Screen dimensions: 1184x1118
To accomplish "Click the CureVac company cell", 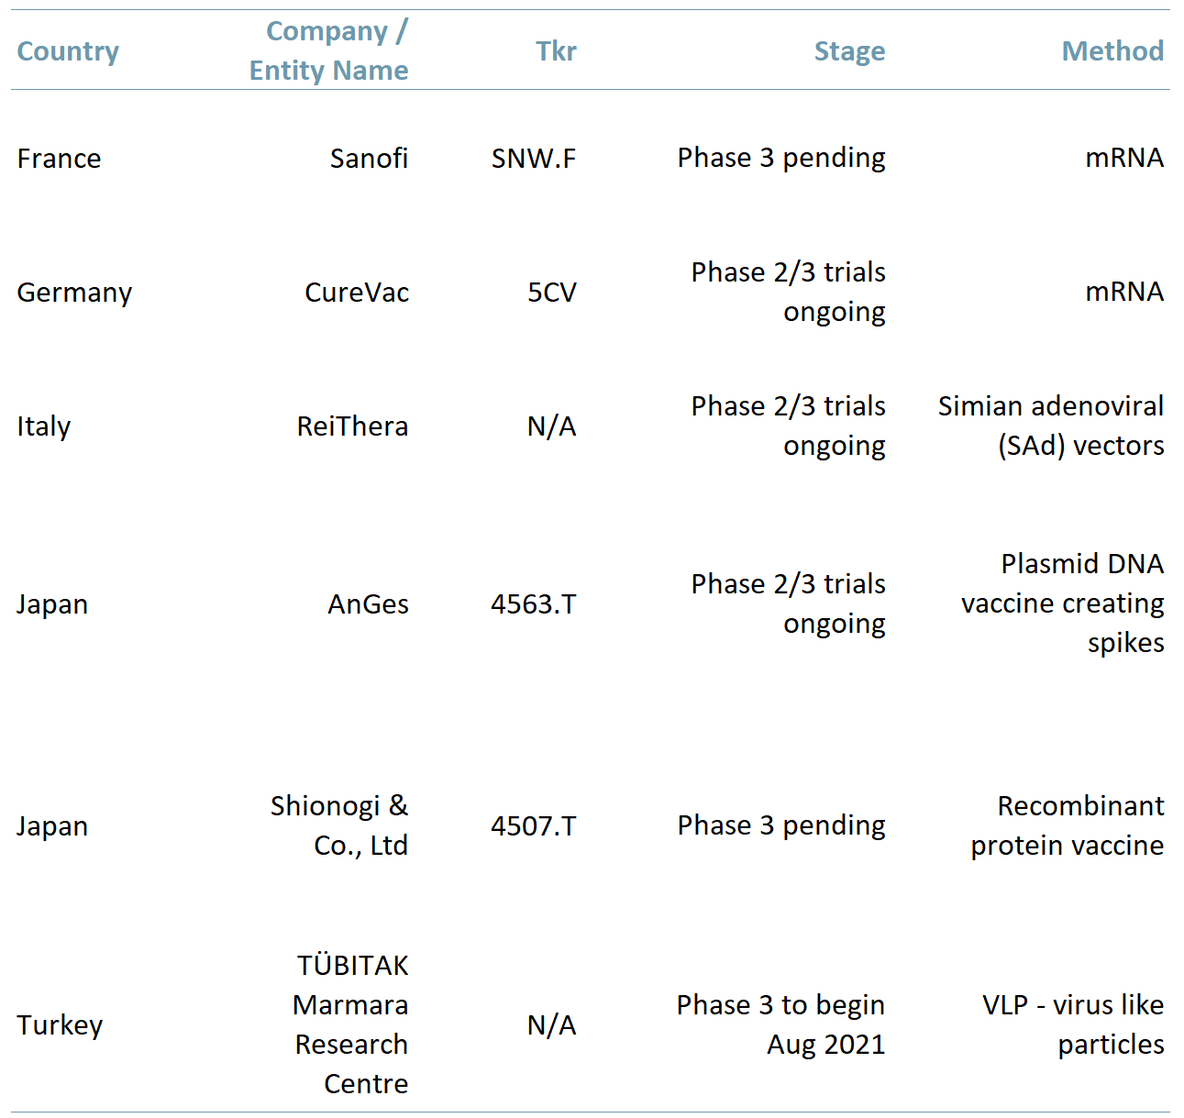I will (357, 293).
